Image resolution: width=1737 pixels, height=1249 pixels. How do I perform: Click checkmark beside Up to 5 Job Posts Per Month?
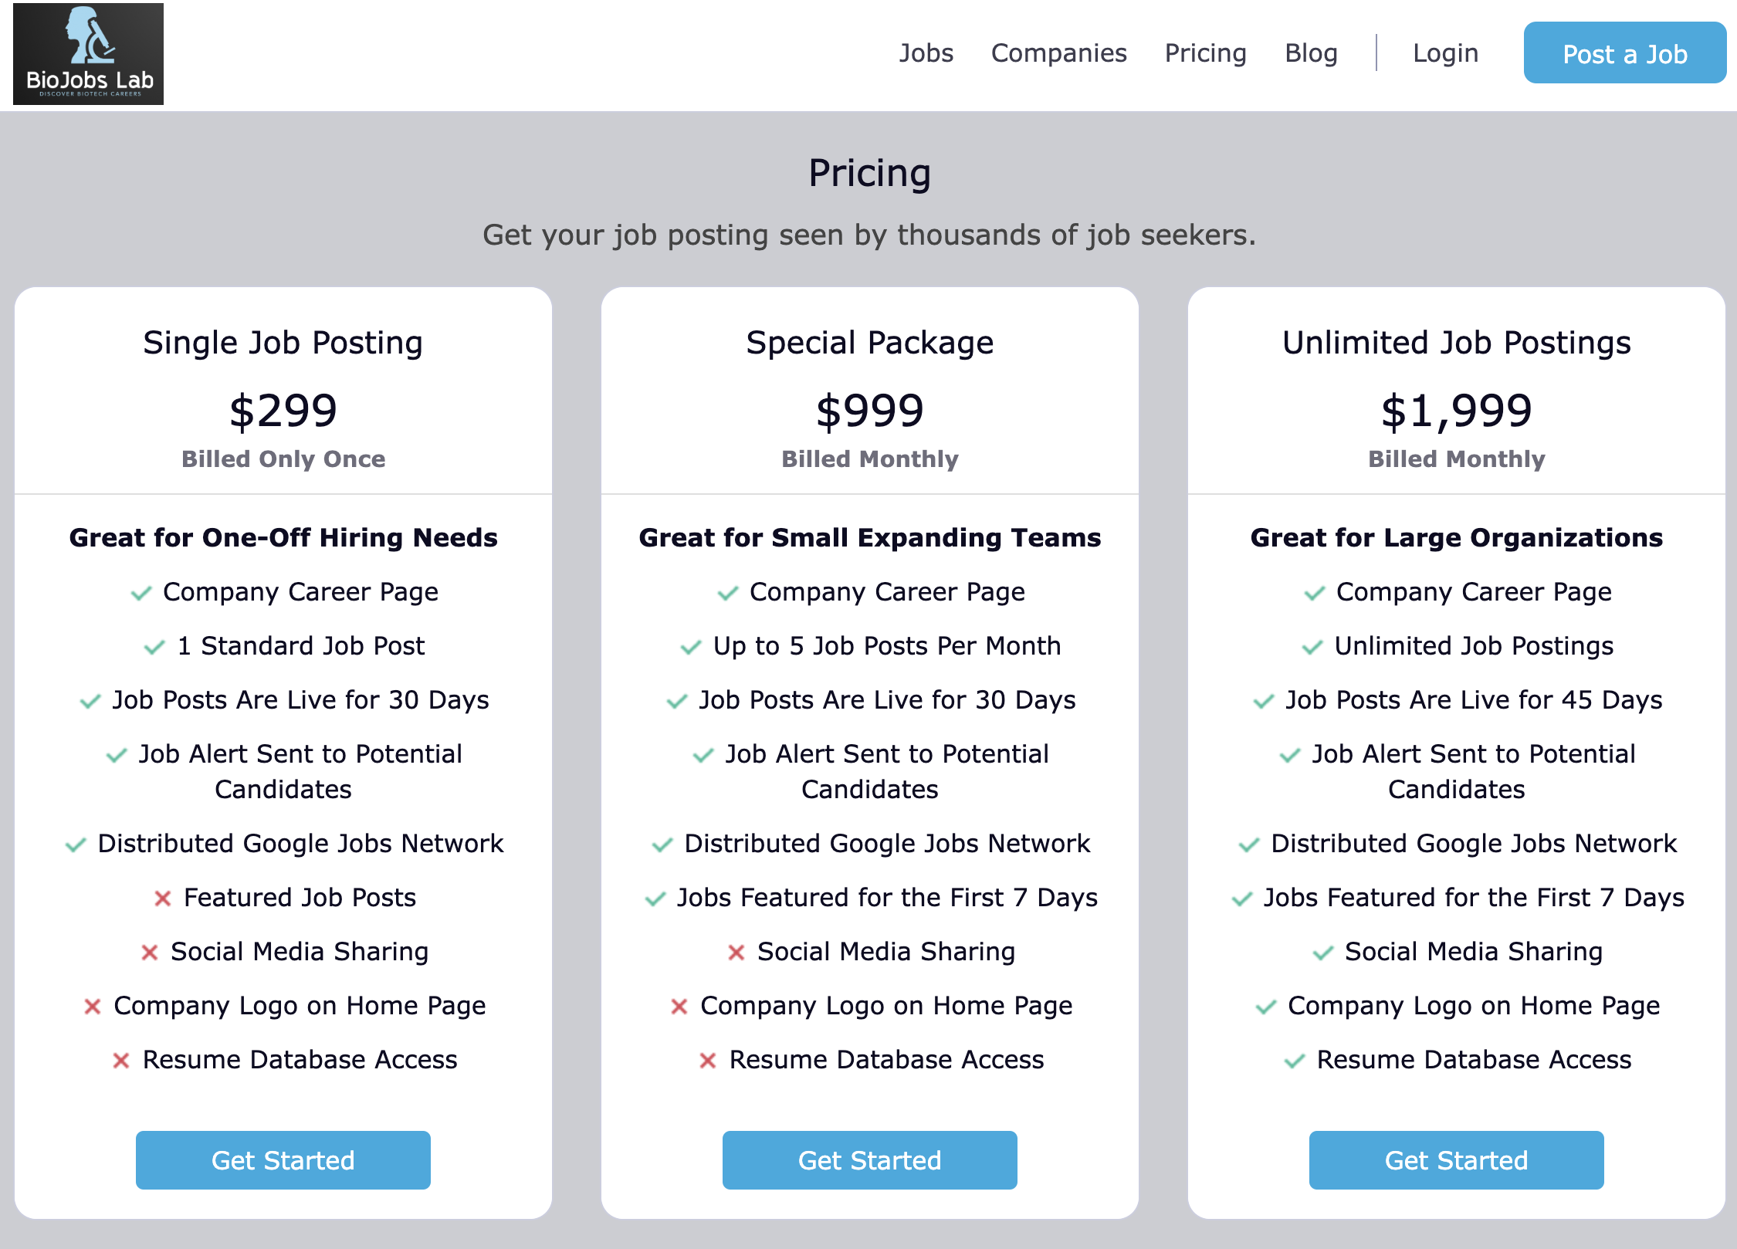tap(691, 648)
